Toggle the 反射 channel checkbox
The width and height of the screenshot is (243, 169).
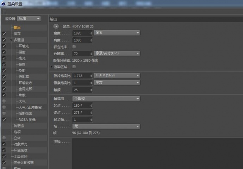point(4,70)
